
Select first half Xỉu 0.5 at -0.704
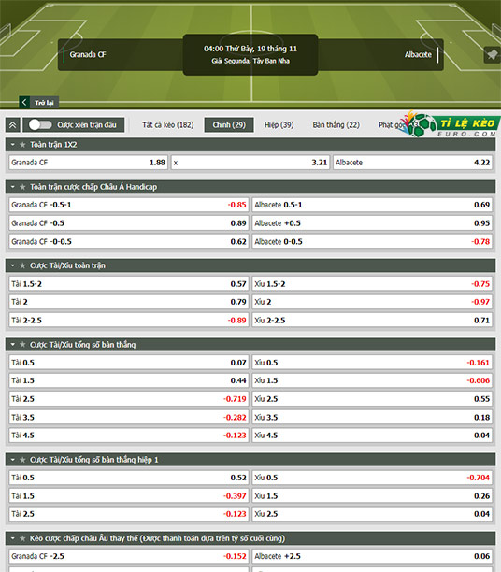(x=372, y=478)
